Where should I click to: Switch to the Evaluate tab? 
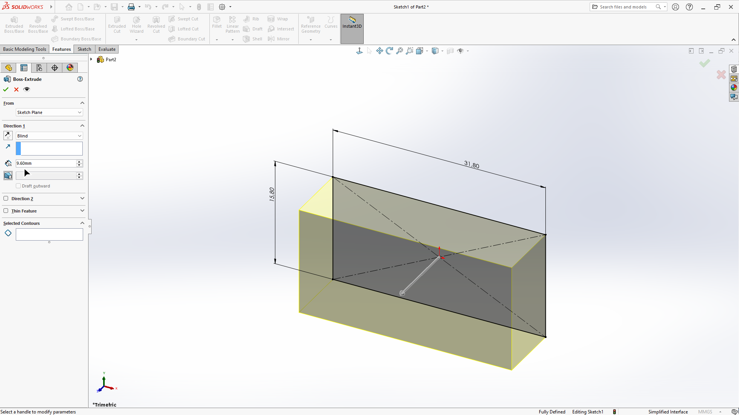click(x=107, y=49)
